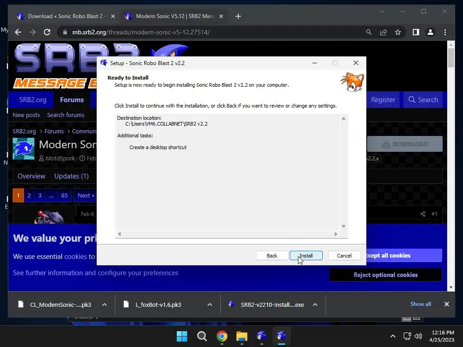463x347 pixels.
Task: Open Forums navigation tab
Action: pyautogui.click(x=72, y=100)
